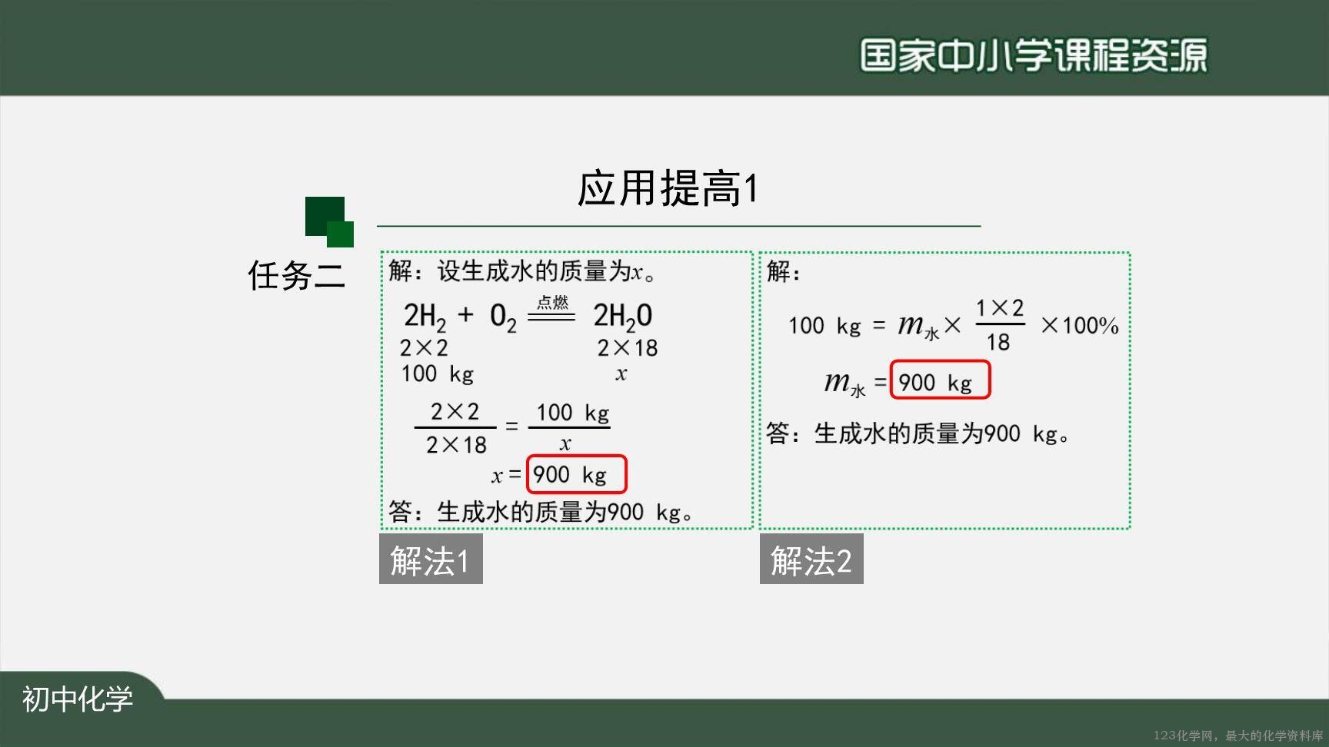Click the 2H2 reactant in the equation
The image size is (1329, 747).
[x=425, y=317]
